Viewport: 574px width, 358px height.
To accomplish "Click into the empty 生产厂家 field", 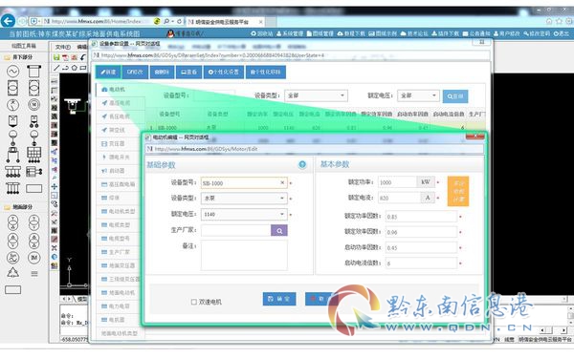I will pyautogui.click(x=235, y=230).
